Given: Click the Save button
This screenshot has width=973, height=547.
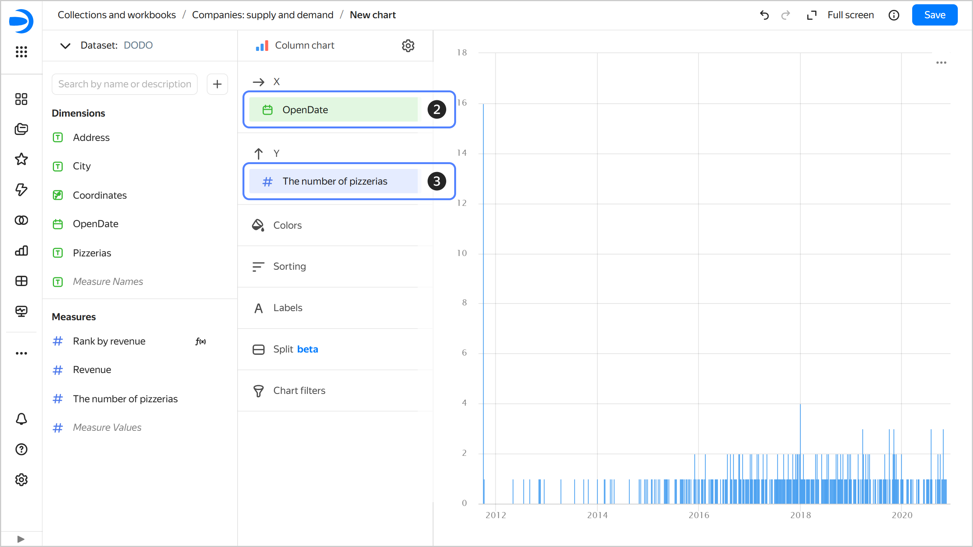Looking at the screenshot, I should 934,15.
